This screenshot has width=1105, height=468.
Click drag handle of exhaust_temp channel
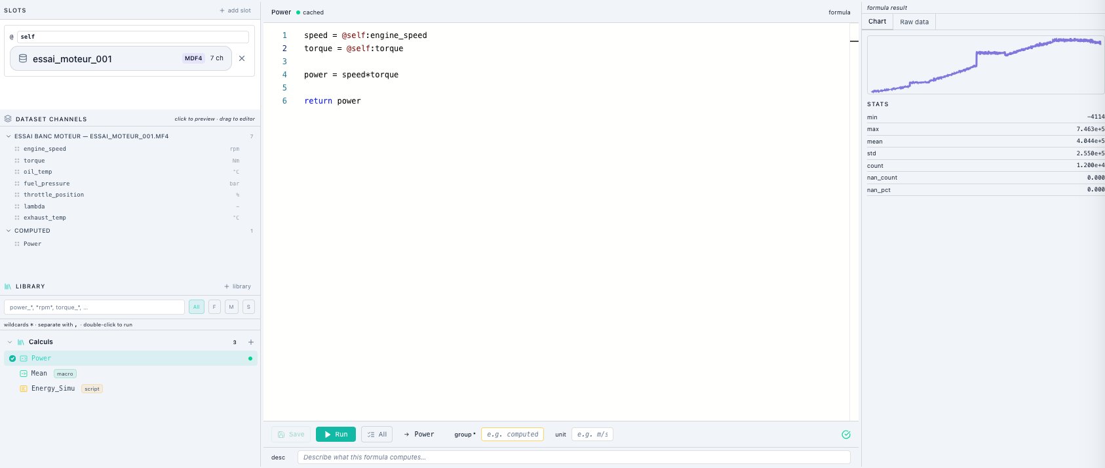17,218
